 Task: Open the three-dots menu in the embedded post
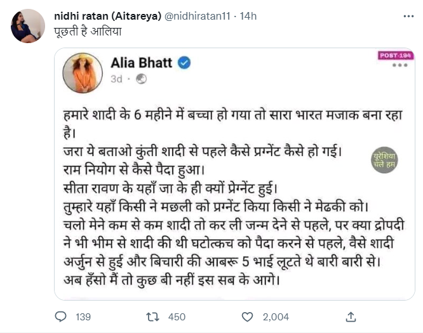401,65
